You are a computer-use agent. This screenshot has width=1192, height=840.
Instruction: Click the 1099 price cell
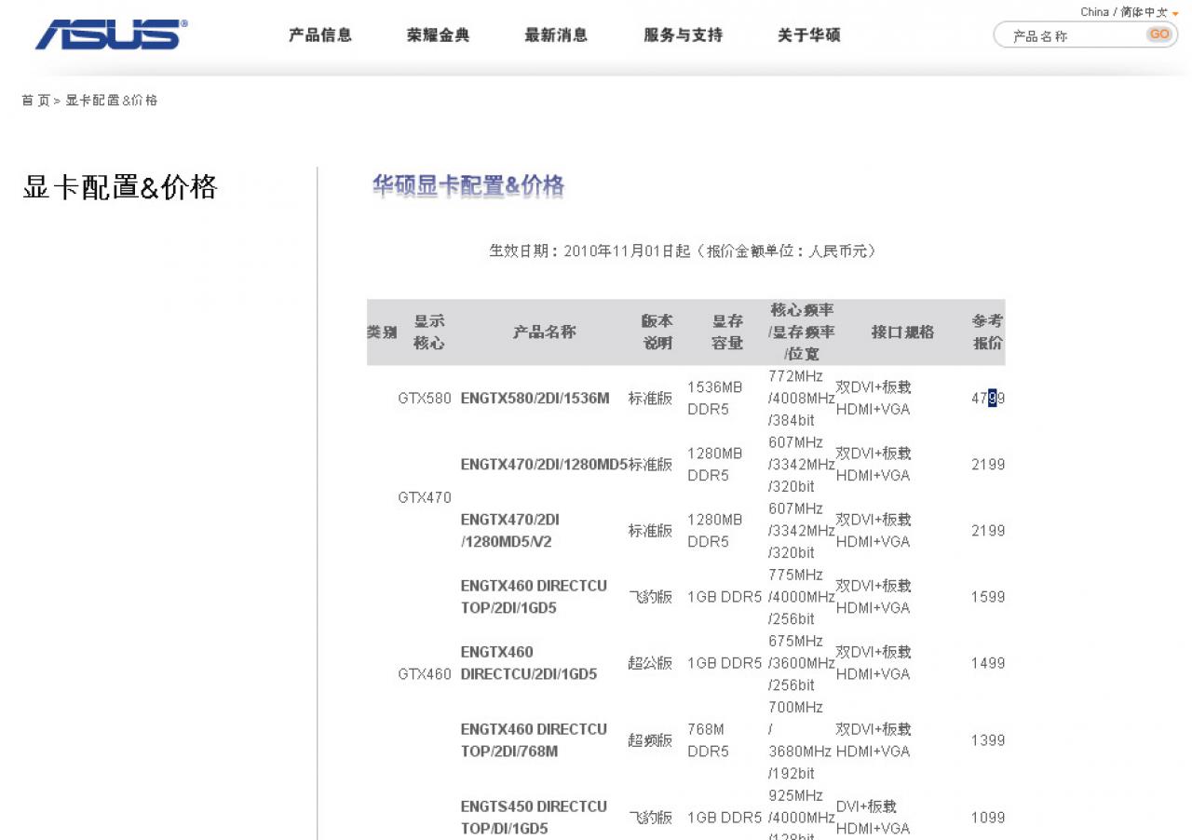point(988,818)
